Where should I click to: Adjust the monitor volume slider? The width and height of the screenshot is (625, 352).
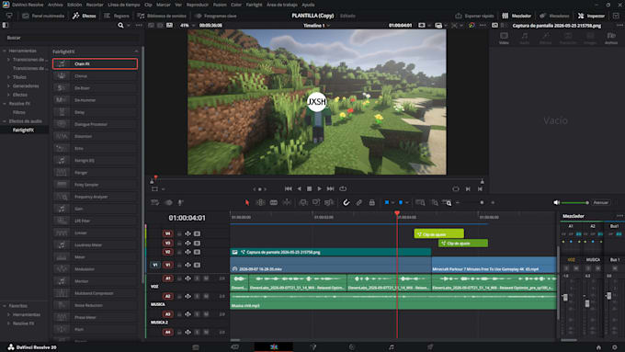(574, 202)
